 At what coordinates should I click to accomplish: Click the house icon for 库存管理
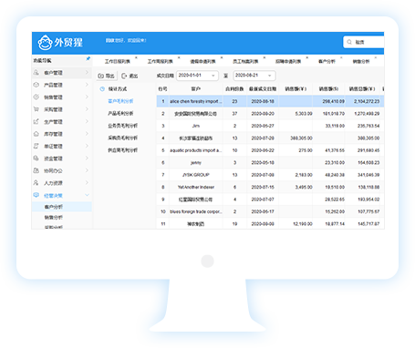(36, 134)
